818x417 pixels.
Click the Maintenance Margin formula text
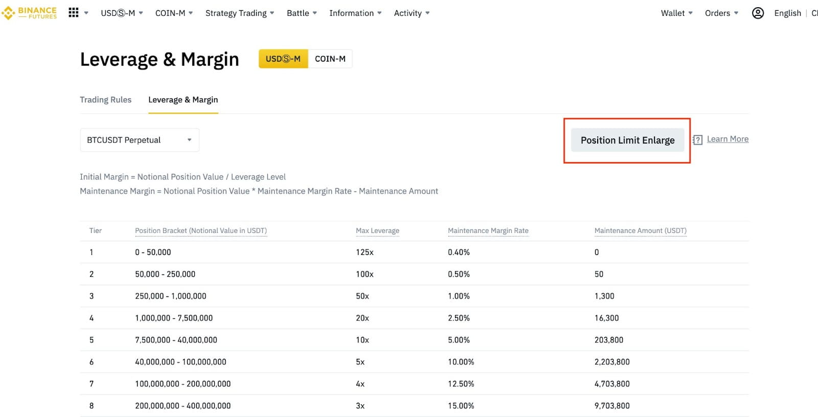pos(259,191)
